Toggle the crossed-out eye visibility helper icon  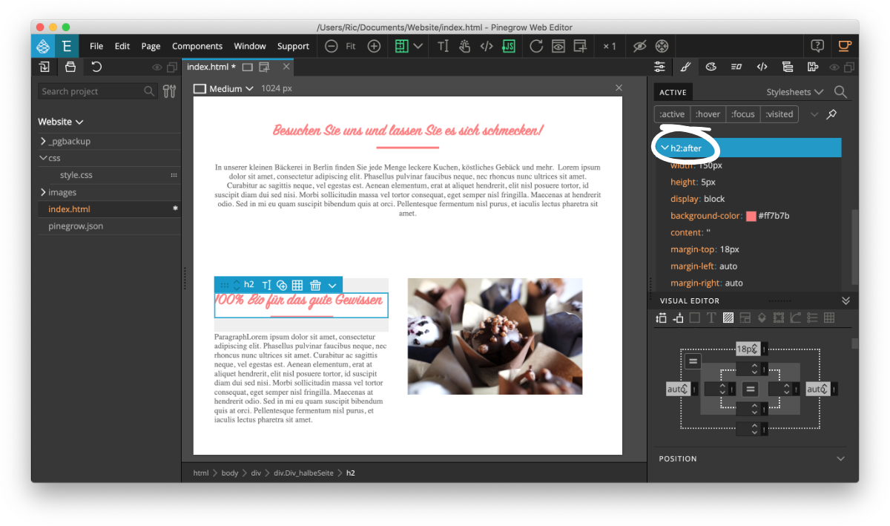639,46
